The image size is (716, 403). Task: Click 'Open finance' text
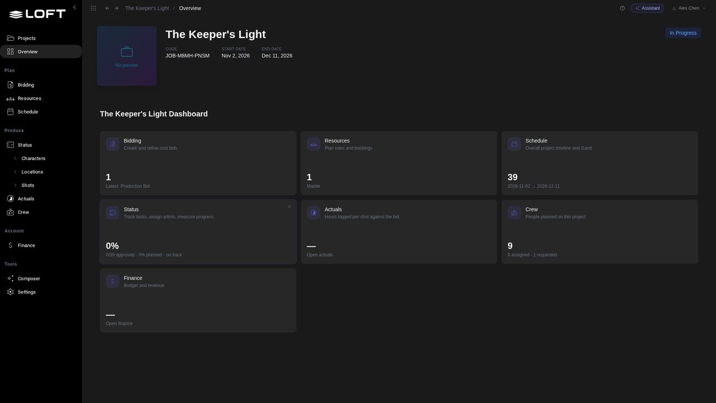point(119,324)
